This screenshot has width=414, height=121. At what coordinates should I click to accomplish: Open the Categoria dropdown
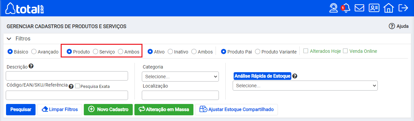pos(180,77)
